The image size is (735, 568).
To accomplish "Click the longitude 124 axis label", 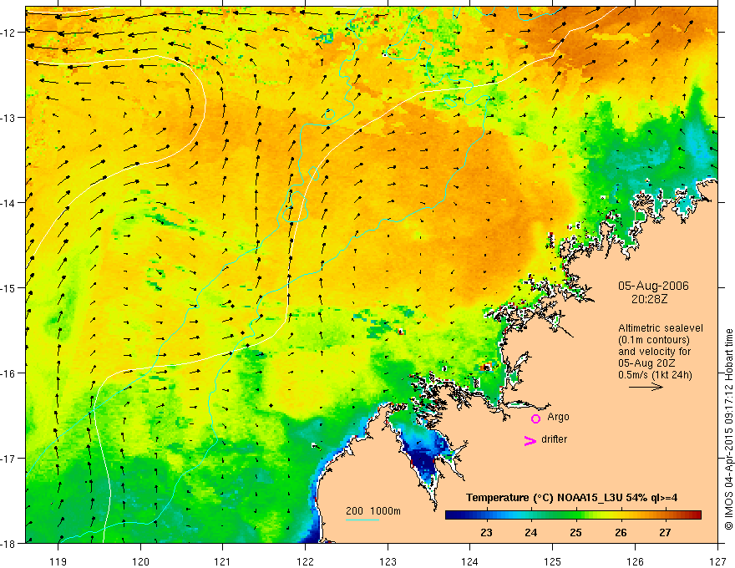I will click(x=470, y=561).
